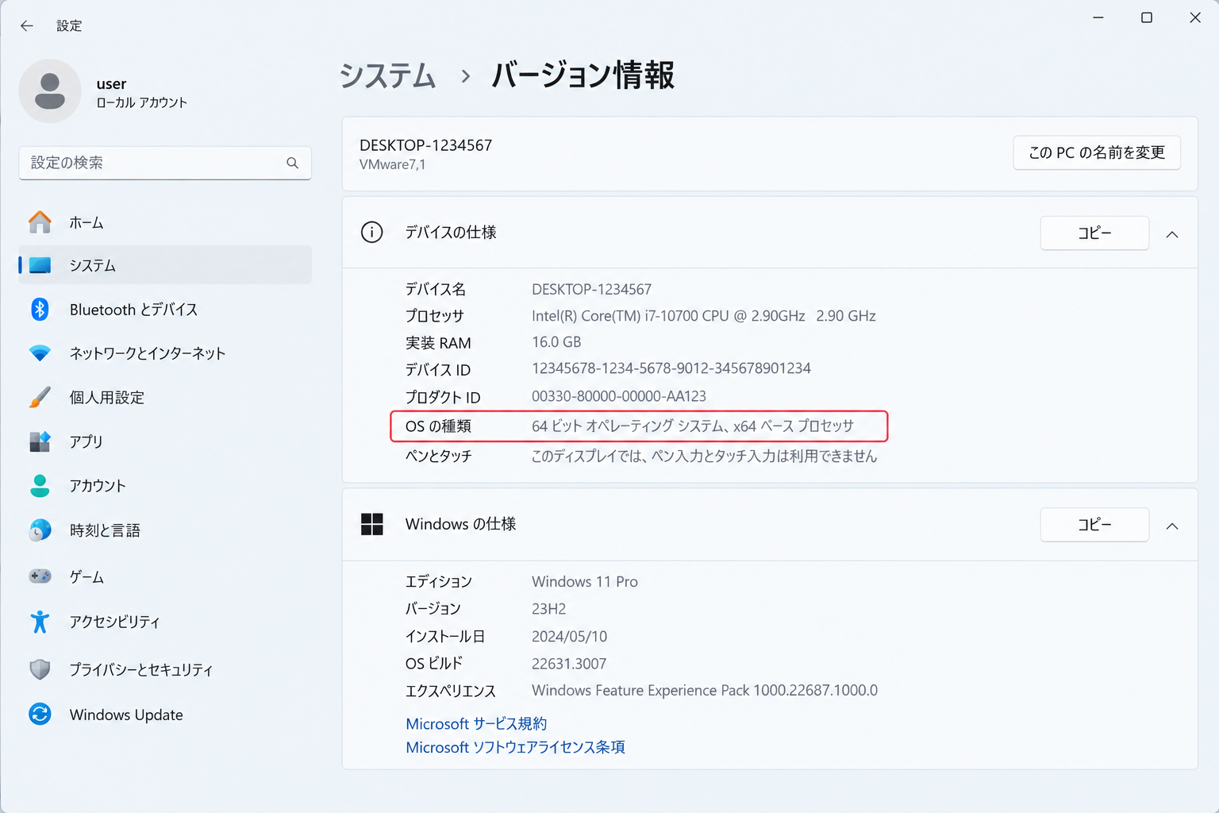
Task: Select the デバイス ID value text
Action: click(671, 368)
